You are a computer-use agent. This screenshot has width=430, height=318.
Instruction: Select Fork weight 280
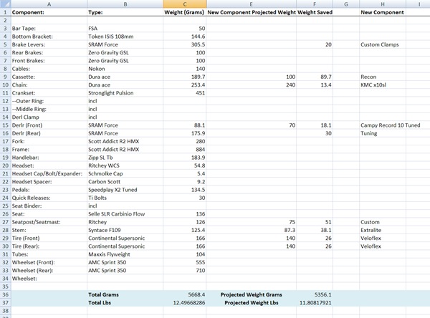pyautogui.click(x=185, y=142)
